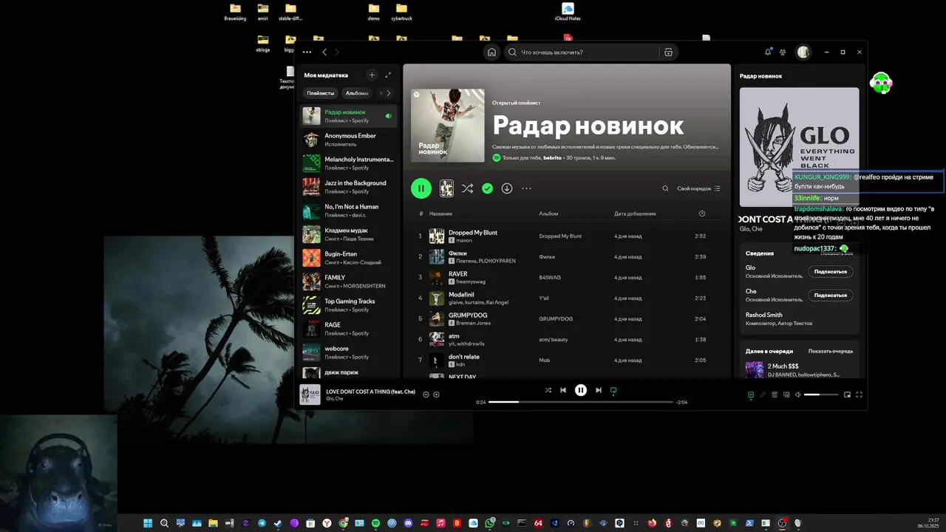
Task: Open the notifications bell
Action: [768, 52]
